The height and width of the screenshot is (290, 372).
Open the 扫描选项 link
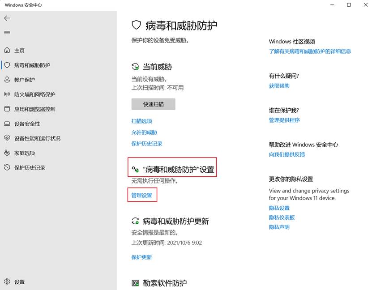pos(141,121)
